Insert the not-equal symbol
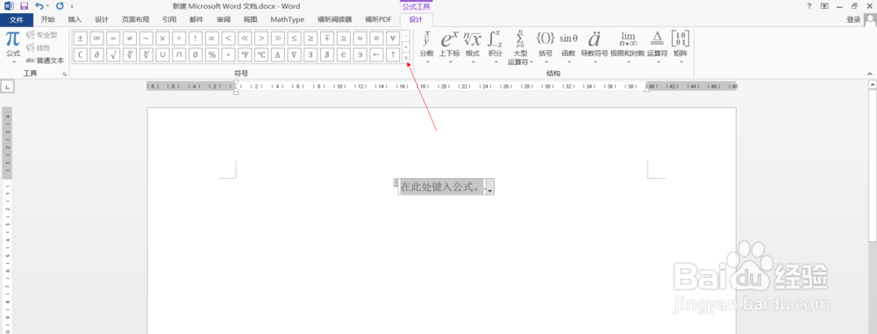The height and width of the screenshot is (334, 877). (129, 38)
